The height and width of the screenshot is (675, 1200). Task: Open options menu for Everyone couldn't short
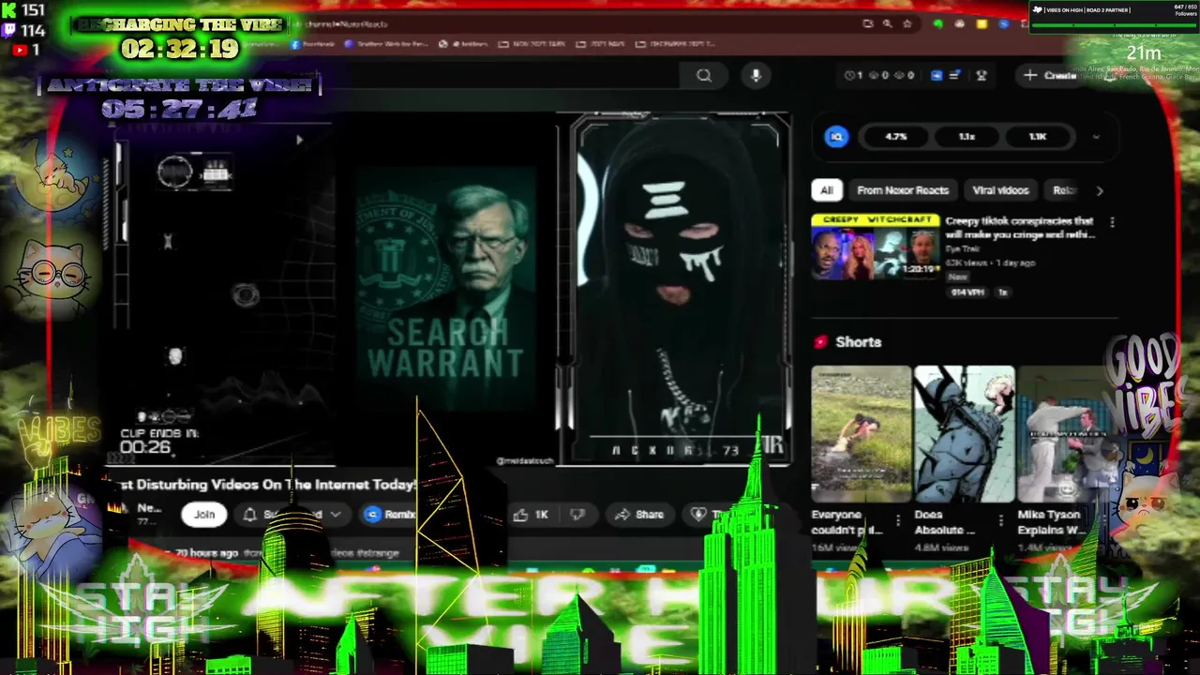(898, 520)
